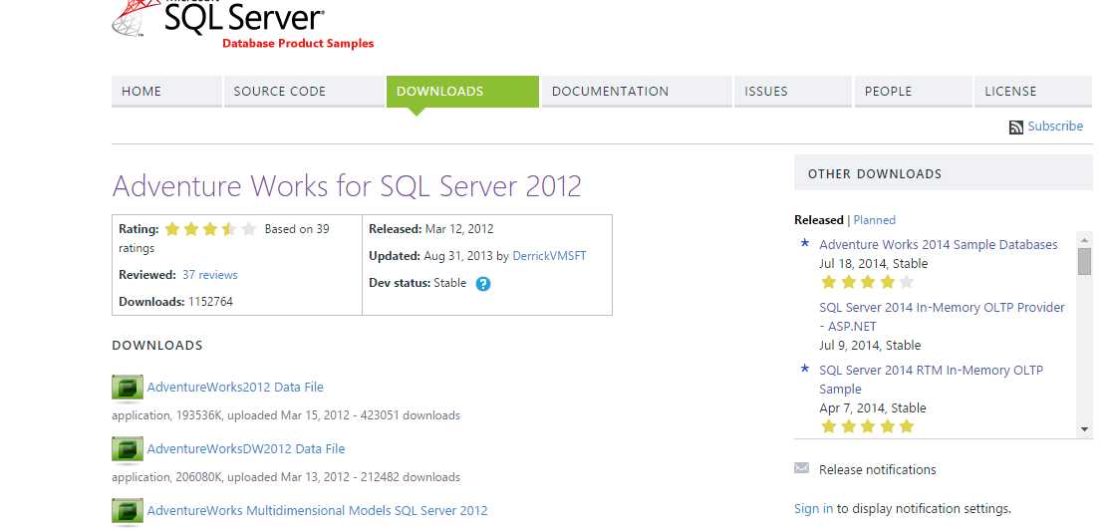
Task: Click the 'Jul 18, 2014, Stable' text
Action: pos(874,263)
